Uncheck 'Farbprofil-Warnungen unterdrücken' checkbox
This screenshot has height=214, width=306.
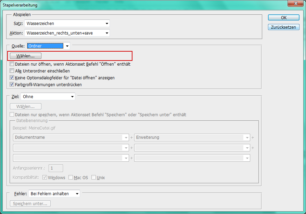12,84
